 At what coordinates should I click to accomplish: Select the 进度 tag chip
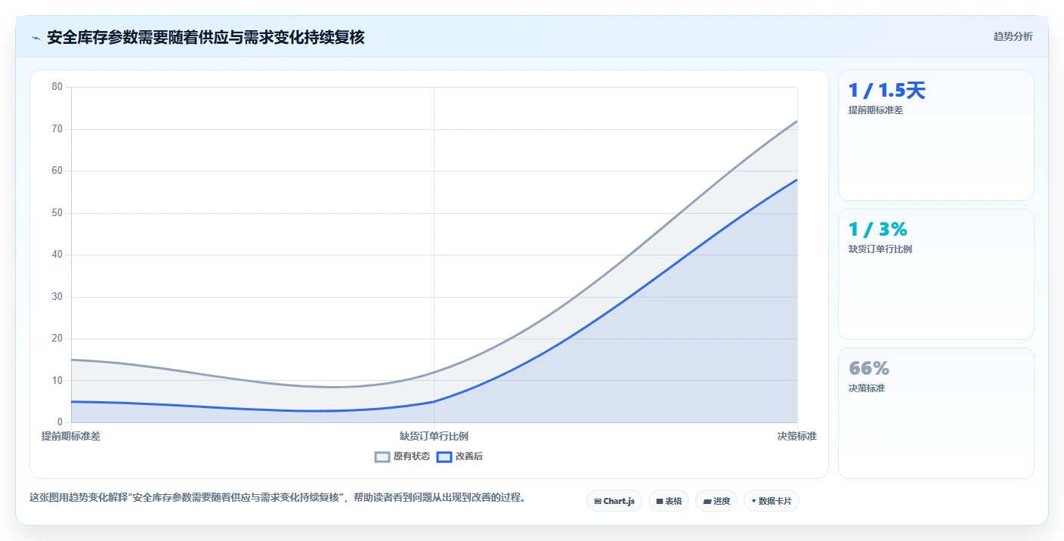[716, 501]
